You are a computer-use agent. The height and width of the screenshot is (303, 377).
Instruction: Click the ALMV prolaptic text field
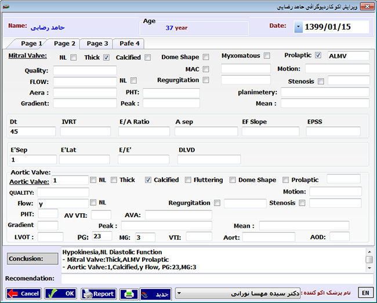click(x=349, y=56)
